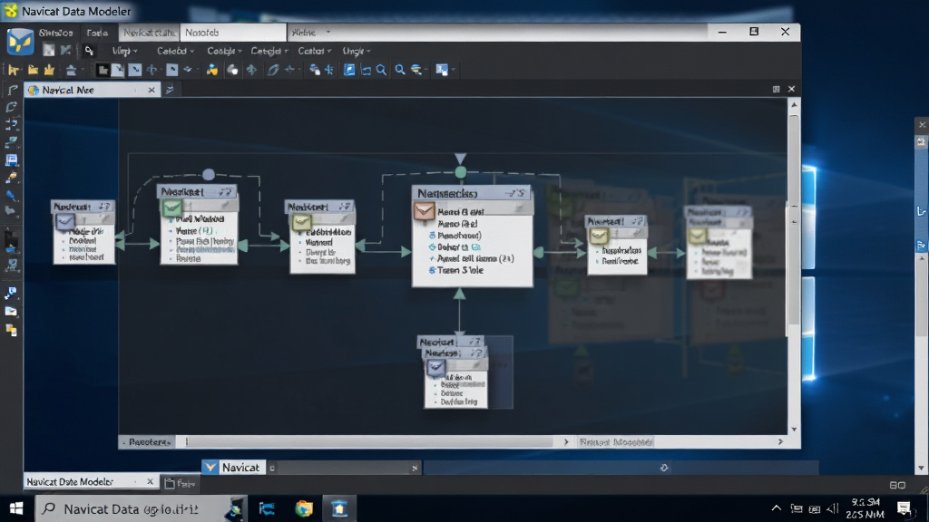Viewport: 929px width, 522px height.
Task: Click the green circle connector above center node
Action: coord(460,172)
